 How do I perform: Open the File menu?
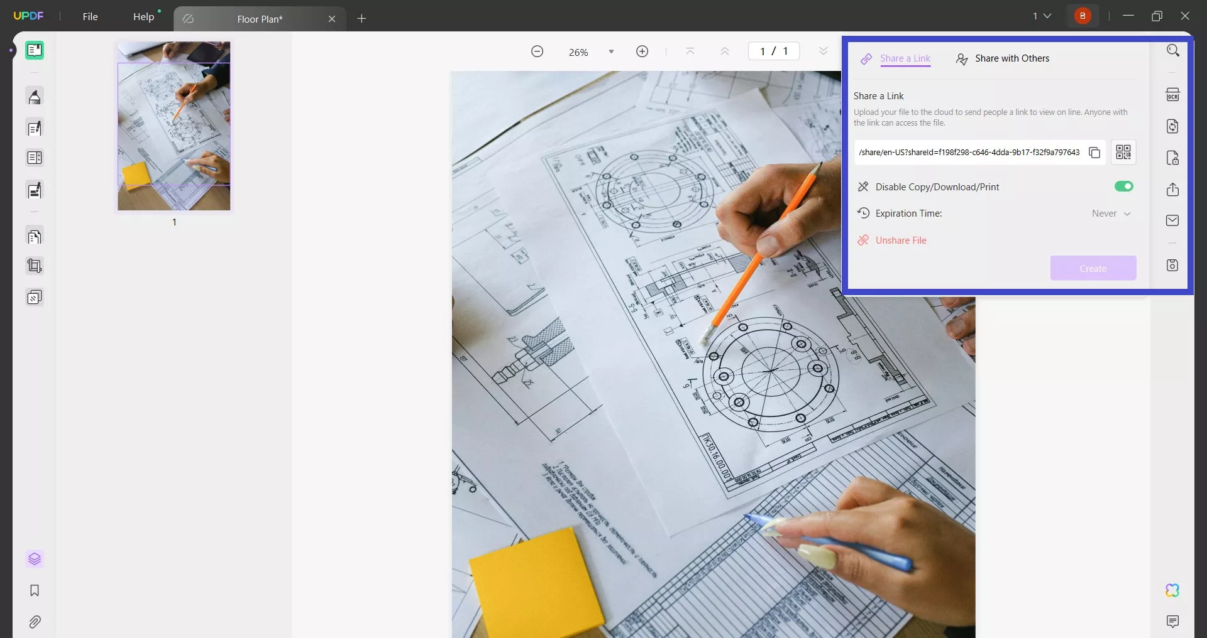[90, 16]
